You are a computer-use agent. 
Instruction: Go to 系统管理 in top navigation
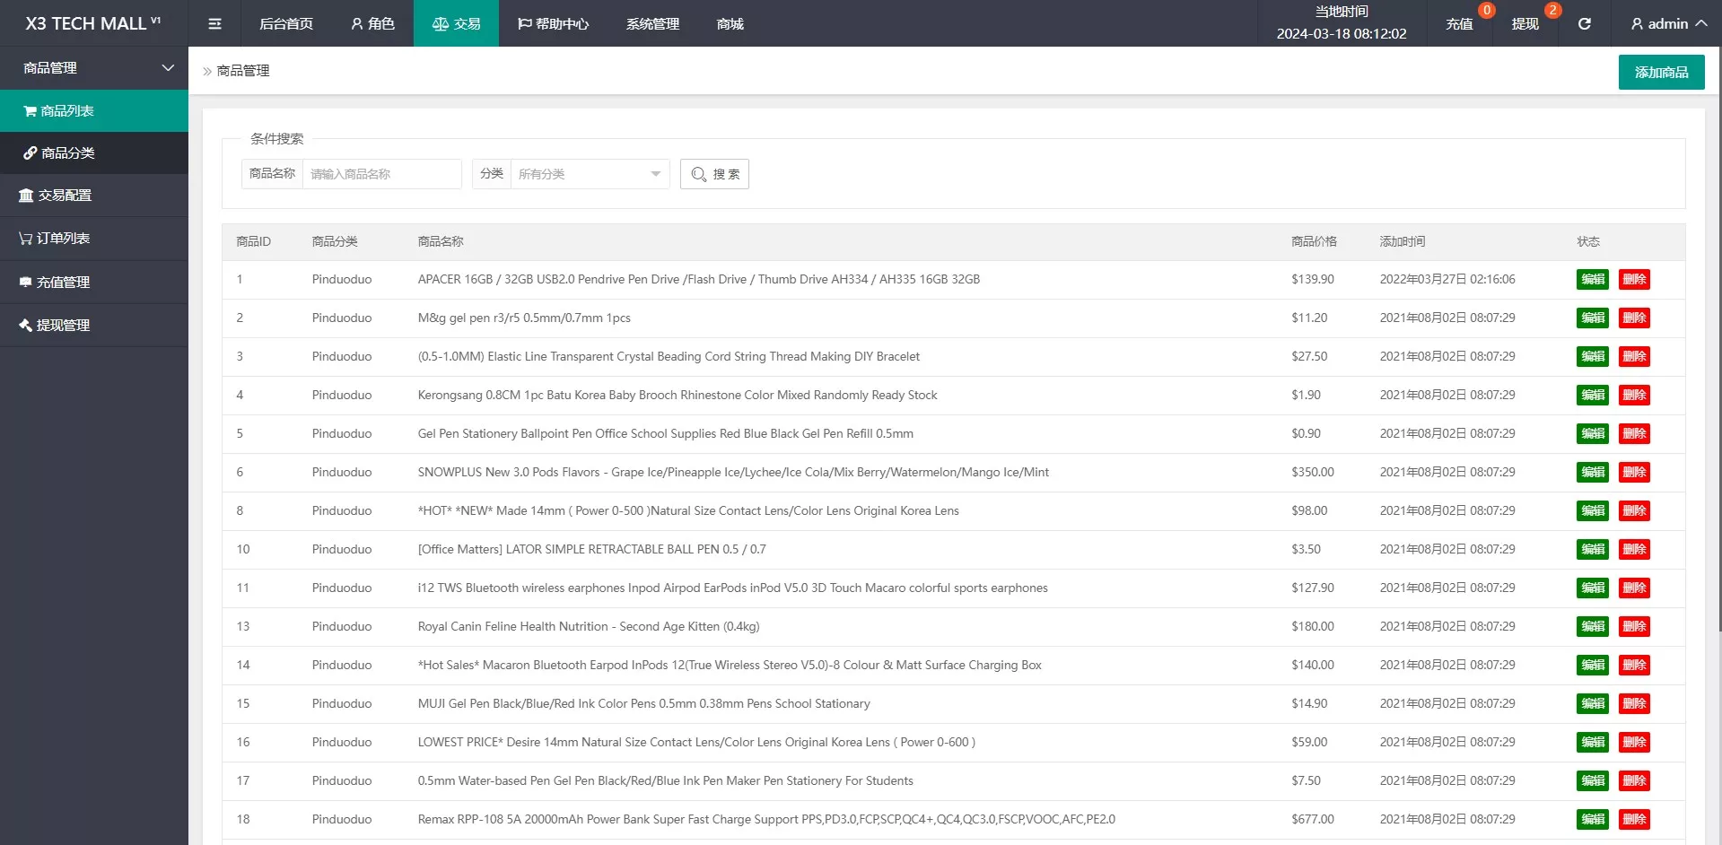[x=652, y=24]
